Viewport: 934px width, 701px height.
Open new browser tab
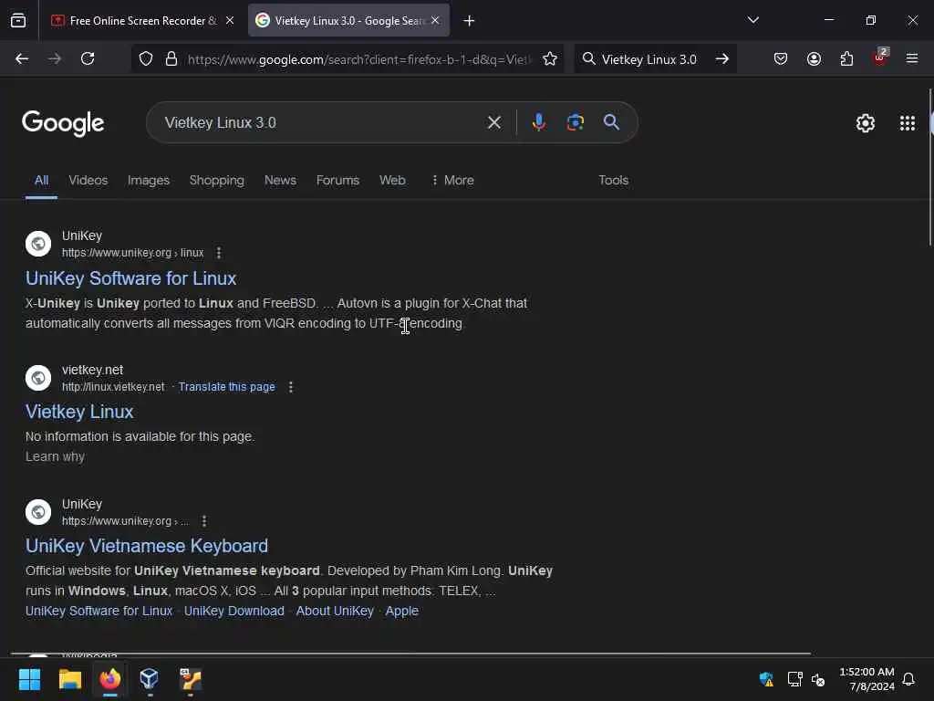469,21
